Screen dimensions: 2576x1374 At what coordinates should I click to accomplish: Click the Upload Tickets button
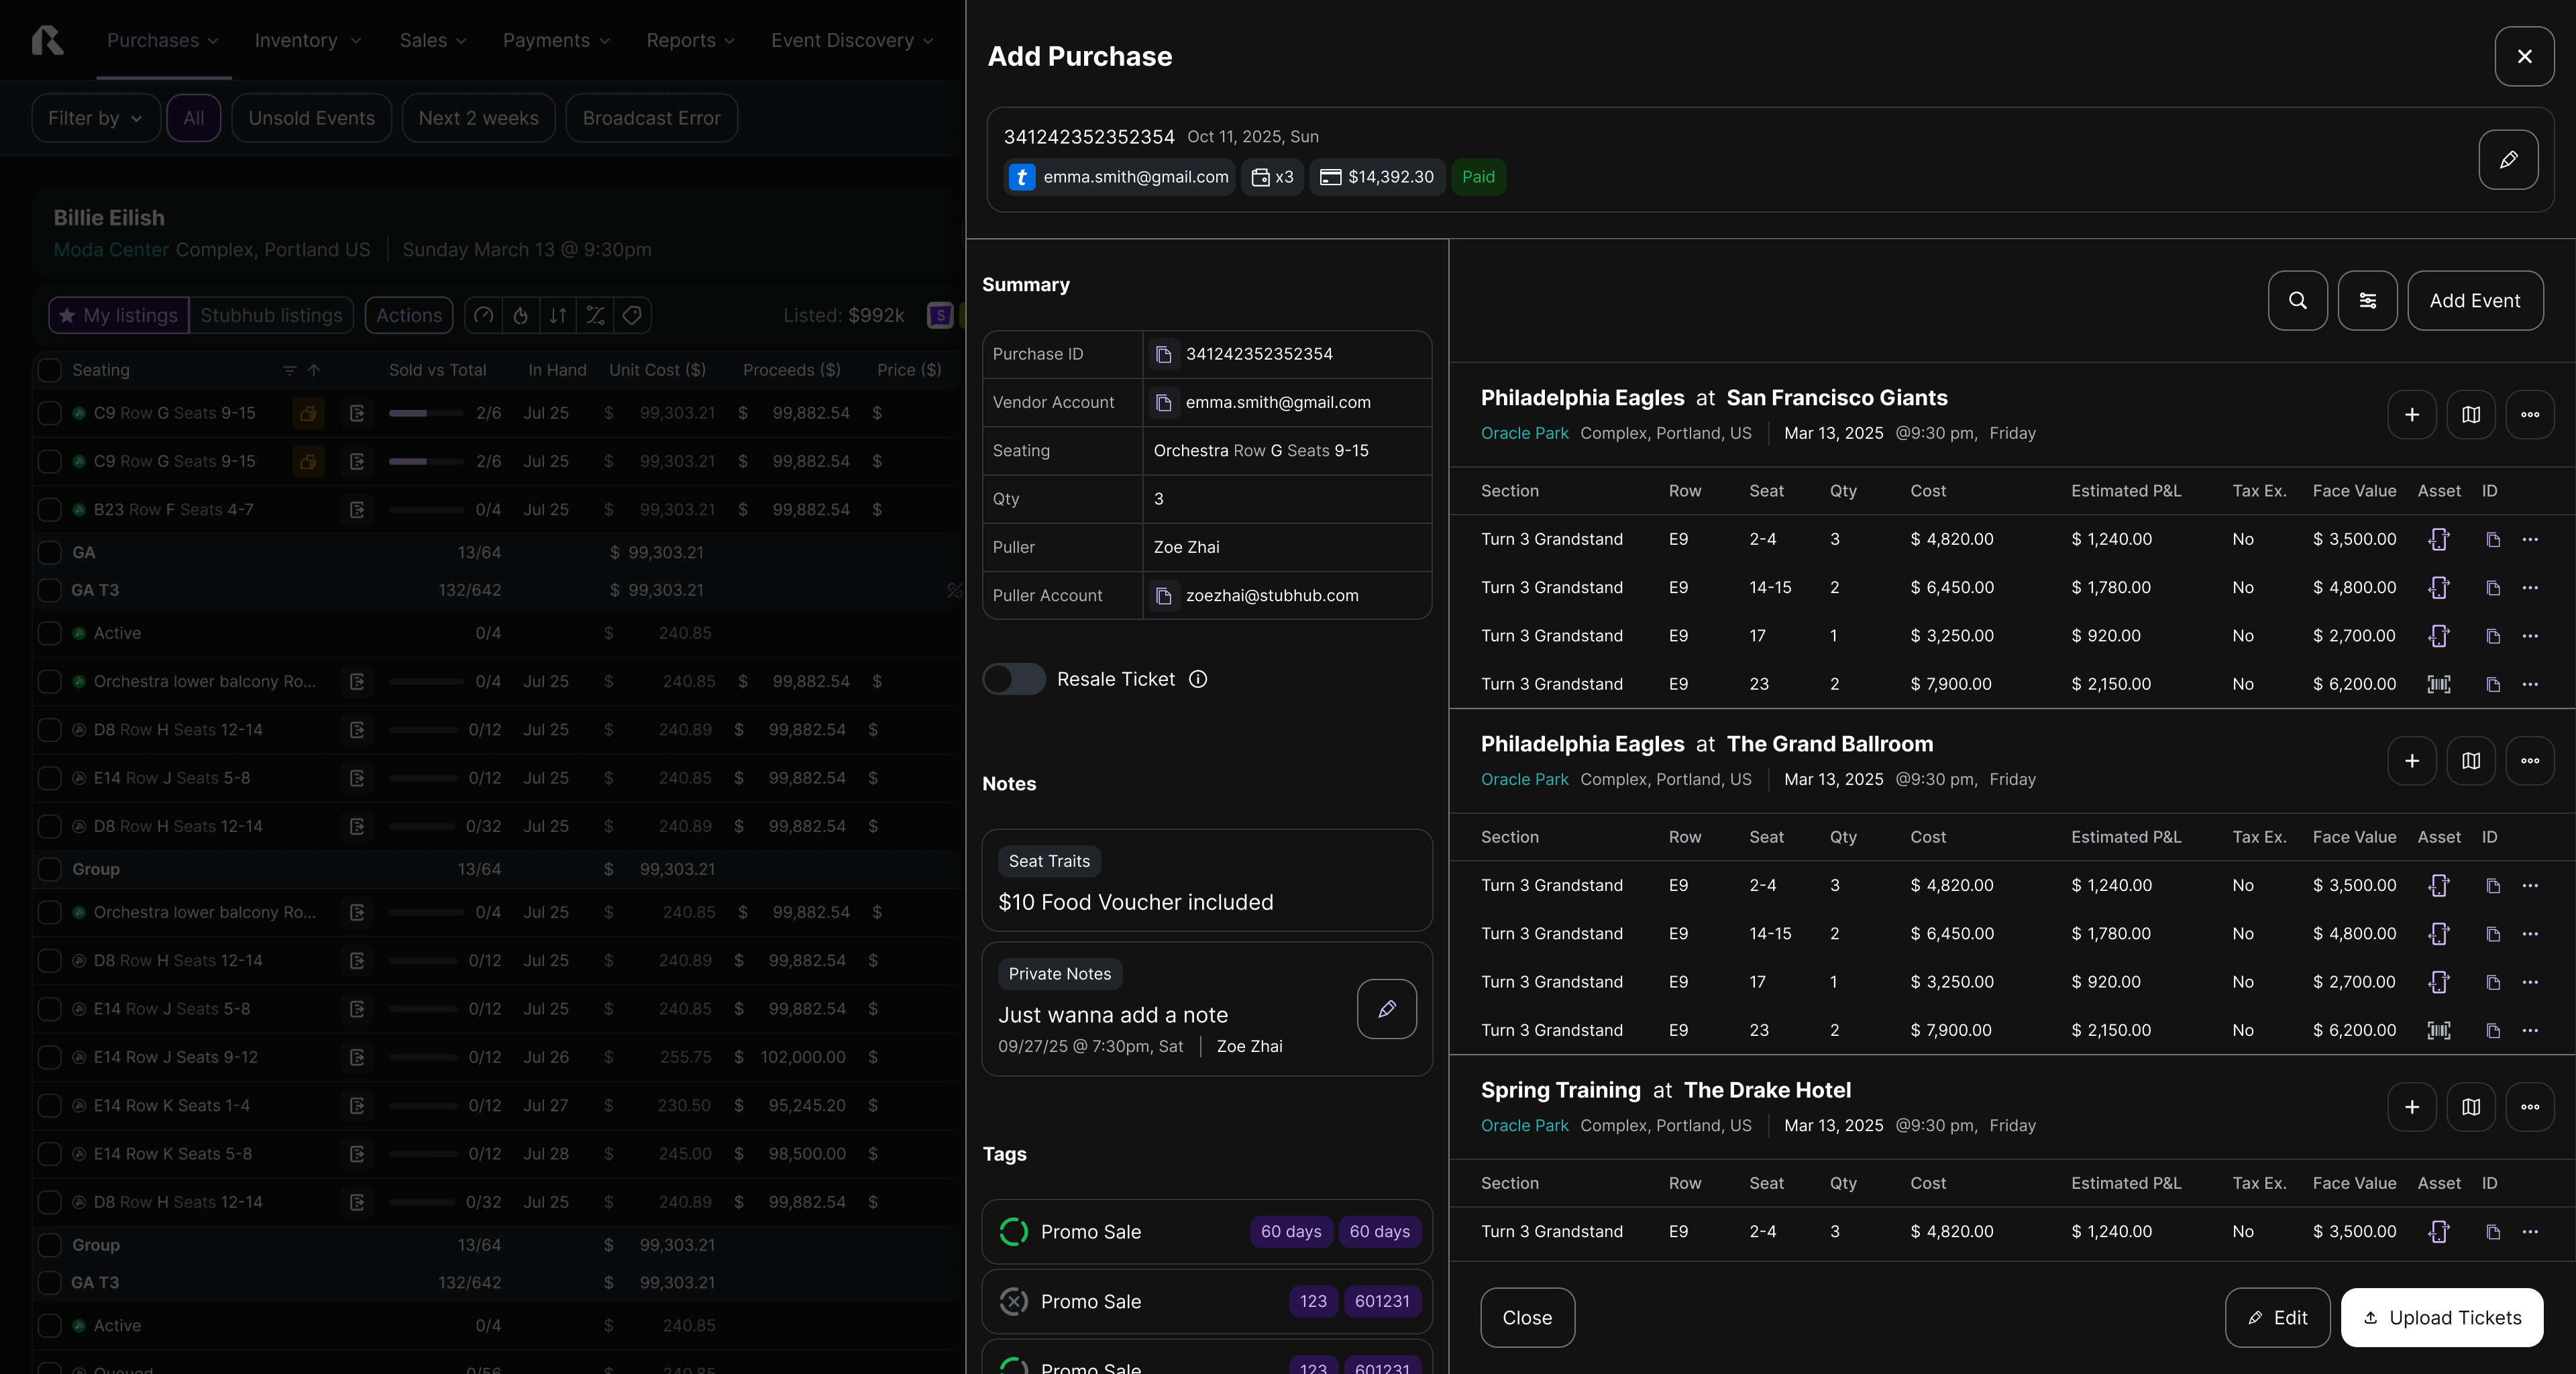2441,1317
